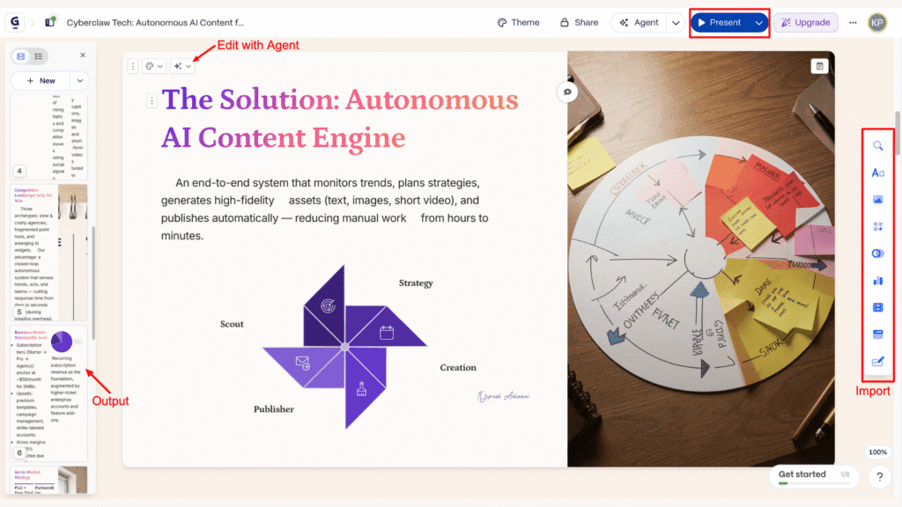The height and width of the screenshot is (507, 902).
Task: Click the document title Cyberclaw Tech
Action: tap(155, 22)
